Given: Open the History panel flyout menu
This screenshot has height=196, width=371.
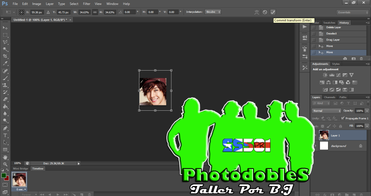Looking at the screenshot, I should [x=368, y=23].
